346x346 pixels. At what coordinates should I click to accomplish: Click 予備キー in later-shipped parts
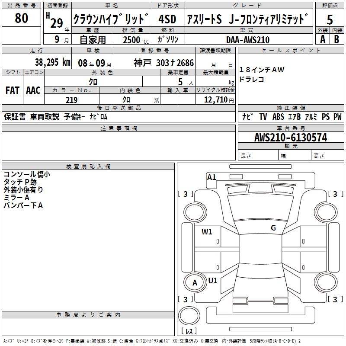(74, 117)
